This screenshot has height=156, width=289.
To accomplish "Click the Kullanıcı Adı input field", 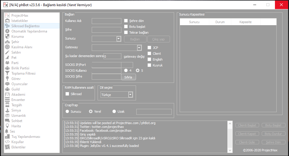I will (106, 21).
